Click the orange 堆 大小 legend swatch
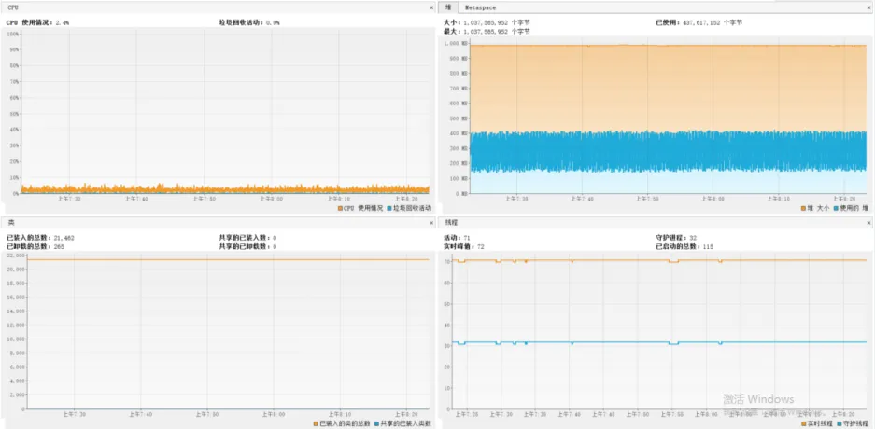Viewport: 875px width, 429px height. pos(803,208)
